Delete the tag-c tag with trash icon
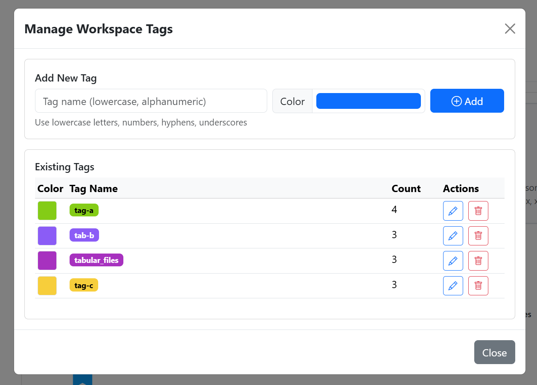The width and height of the screenshot is (537, 385). (478, 286)
